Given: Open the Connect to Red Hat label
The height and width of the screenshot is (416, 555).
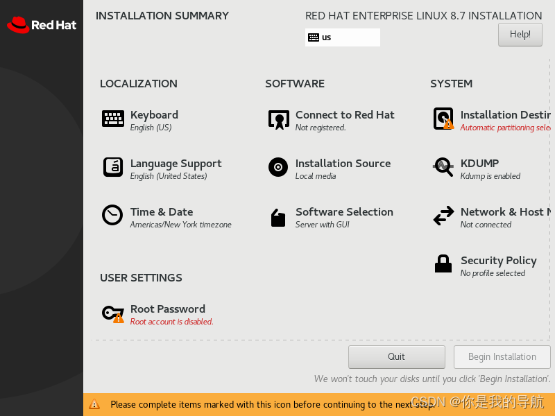Looking at the screenshot, I should (x=345, y=115).
